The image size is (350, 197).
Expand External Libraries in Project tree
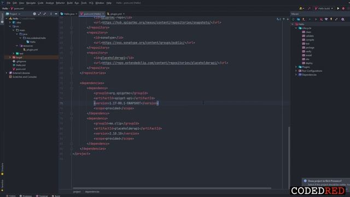click(7, 73)
